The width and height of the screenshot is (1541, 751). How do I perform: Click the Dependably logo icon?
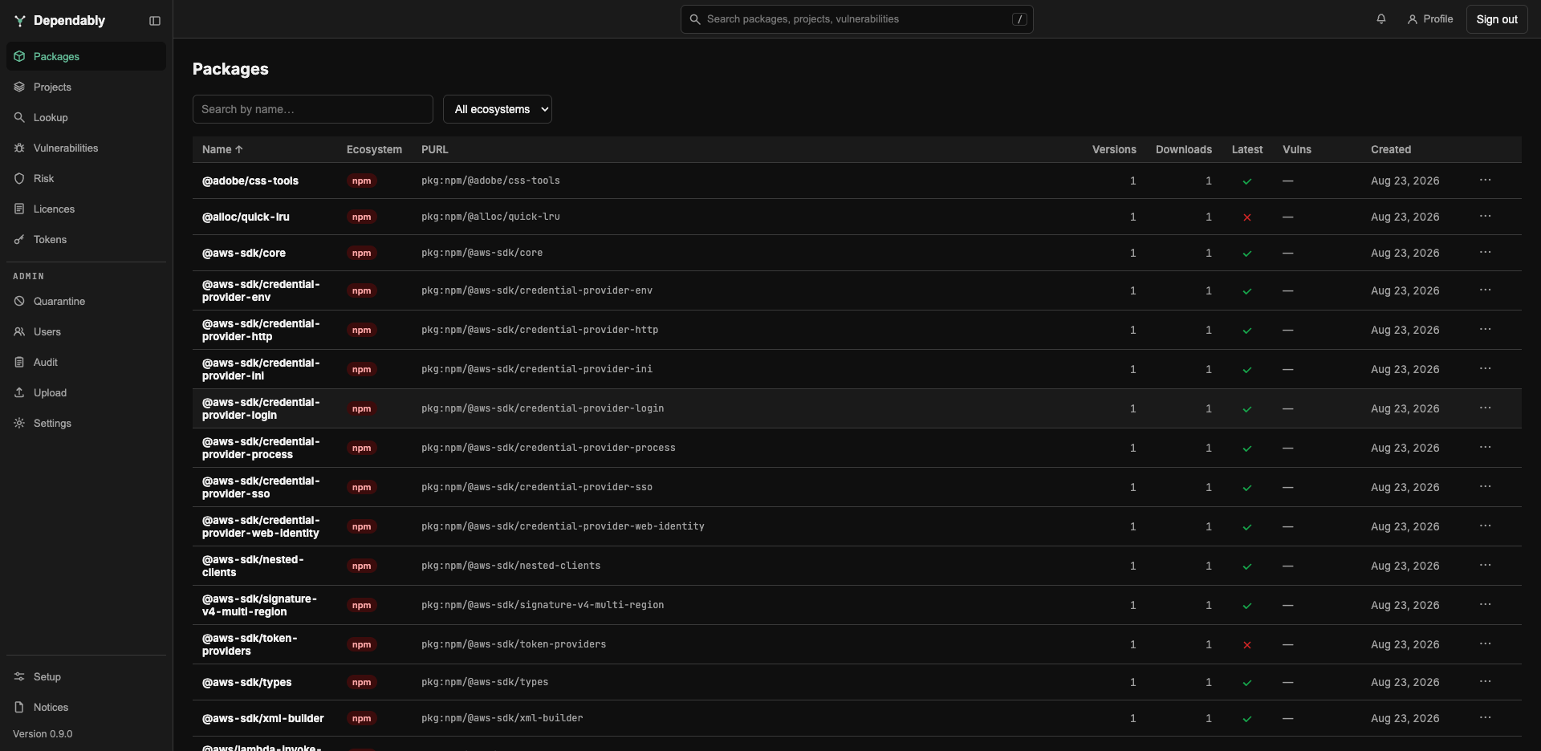click(20, 21)
